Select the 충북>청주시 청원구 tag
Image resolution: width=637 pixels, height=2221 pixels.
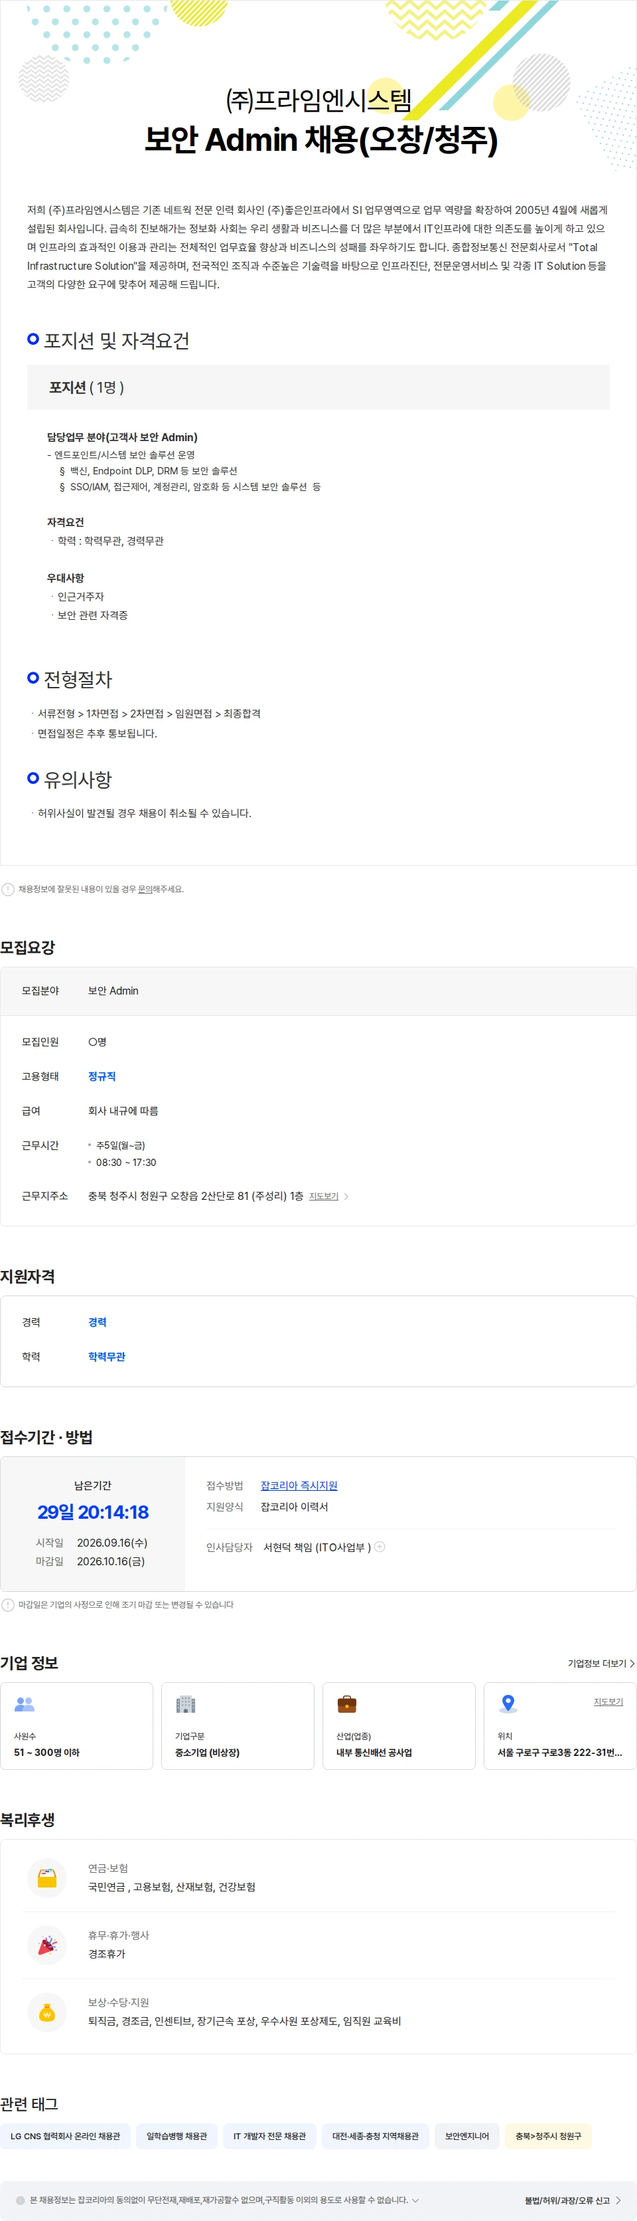coord(548,2136)
